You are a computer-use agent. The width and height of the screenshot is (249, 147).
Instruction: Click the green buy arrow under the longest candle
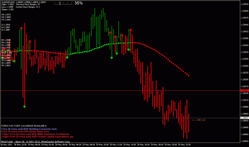click(24, 107)
